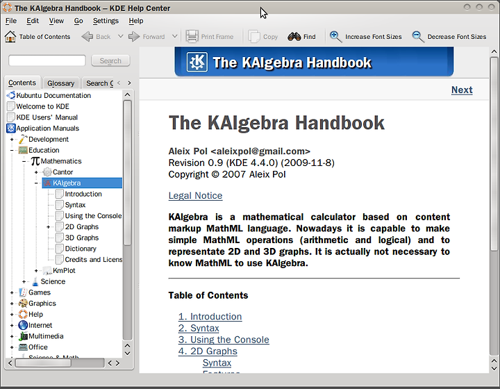Expand the KmPlot tree node

coord(36,271)
